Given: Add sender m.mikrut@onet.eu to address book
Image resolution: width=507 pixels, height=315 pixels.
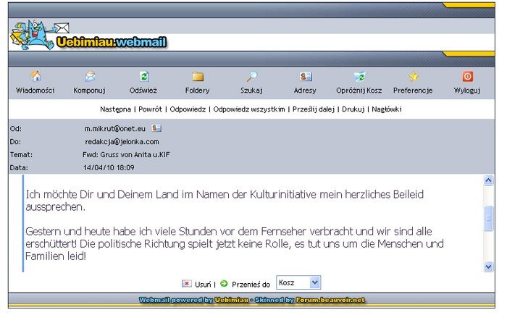Looking at the screenshot, I should coord(156,128).
